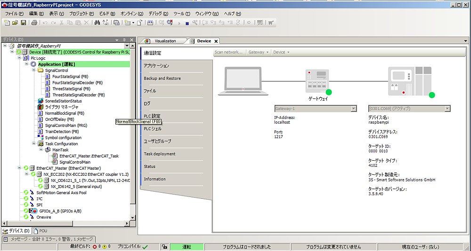Open the Gateway dropdown in communication toolbar

point(258,52)
